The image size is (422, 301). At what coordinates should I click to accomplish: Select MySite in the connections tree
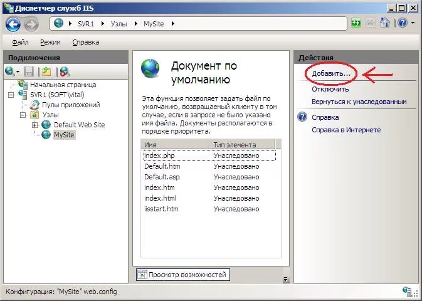(x=64, y=135)
